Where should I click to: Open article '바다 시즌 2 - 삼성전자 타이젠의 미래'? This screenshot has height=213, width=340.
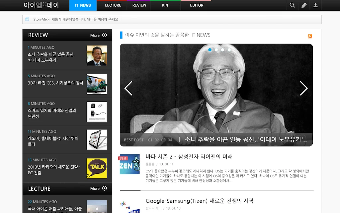189,157
